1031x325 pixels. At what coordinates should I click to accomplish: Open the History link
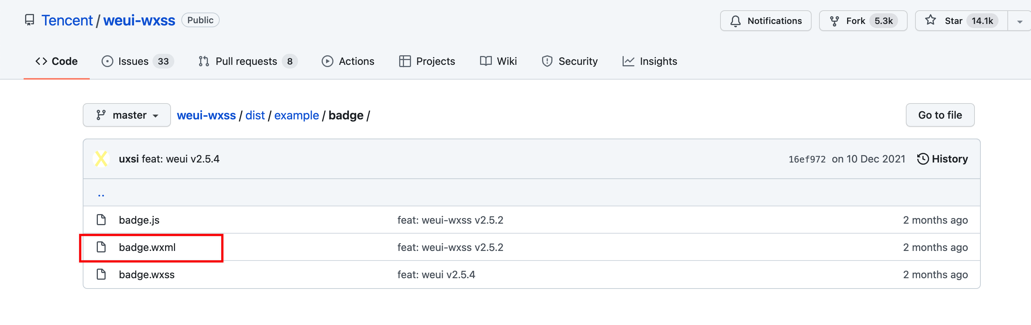click(942, 159)
